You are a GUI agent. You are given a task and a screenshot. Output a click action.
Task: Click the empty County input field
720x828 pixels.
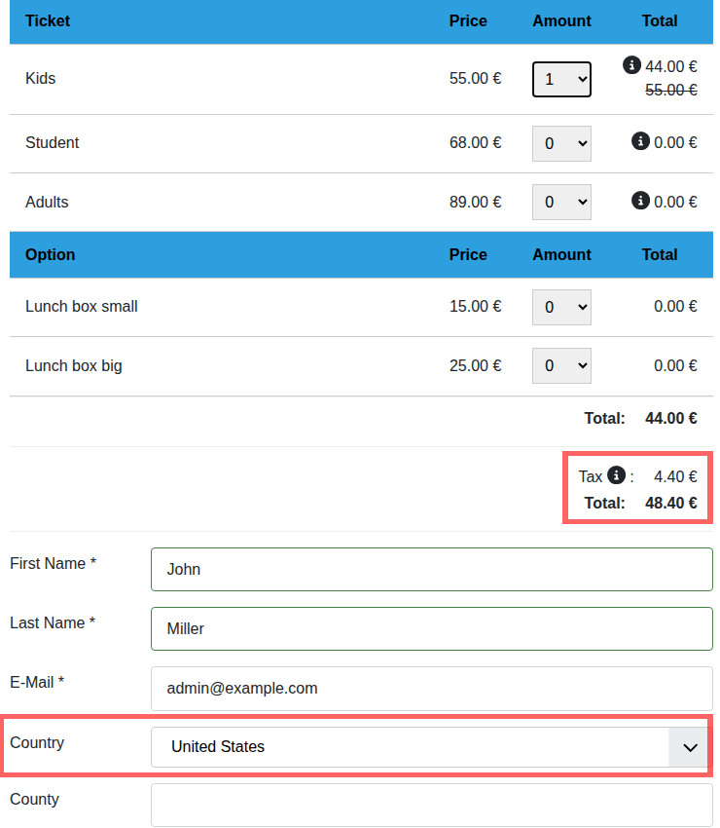431,806
